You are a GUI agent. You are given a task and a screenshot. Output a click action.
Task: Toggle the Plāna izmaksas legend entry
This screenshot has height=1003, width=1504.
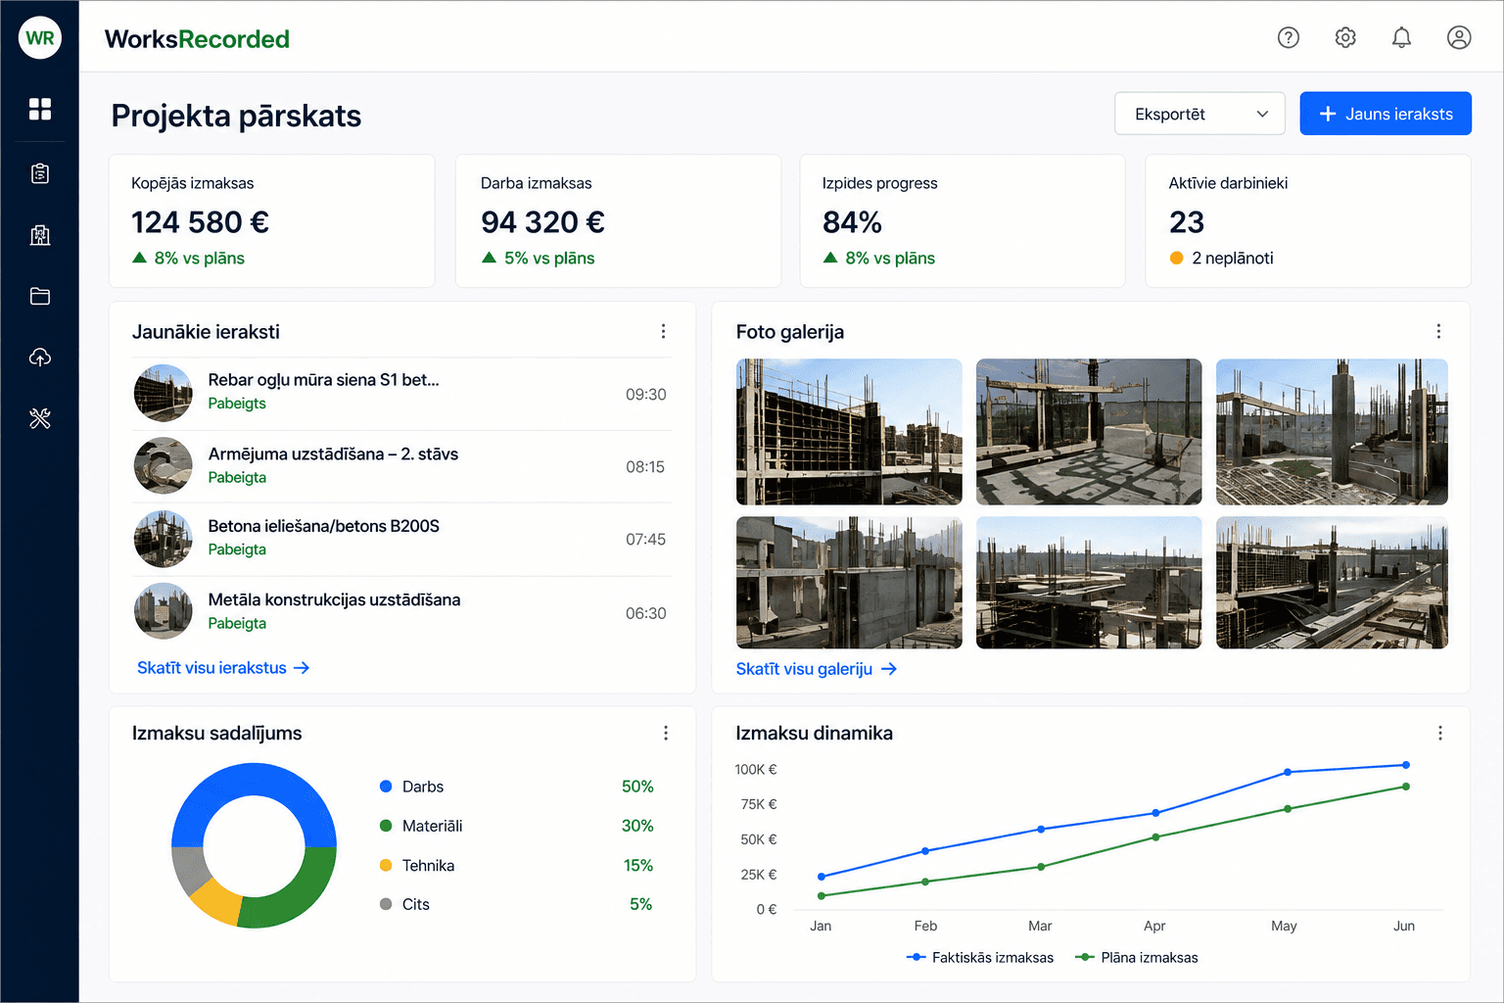tap(1137, 957)
